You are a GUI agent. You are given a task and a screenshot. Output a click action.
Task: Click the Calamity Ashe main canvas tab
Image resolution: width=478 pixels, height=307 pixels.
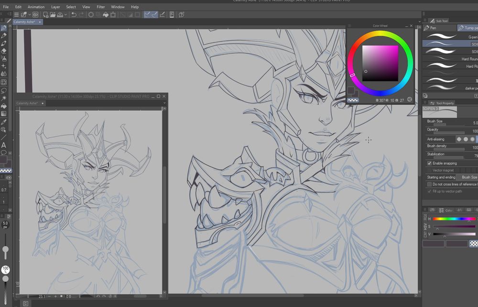pyautogui.click(x=27, y=22)
